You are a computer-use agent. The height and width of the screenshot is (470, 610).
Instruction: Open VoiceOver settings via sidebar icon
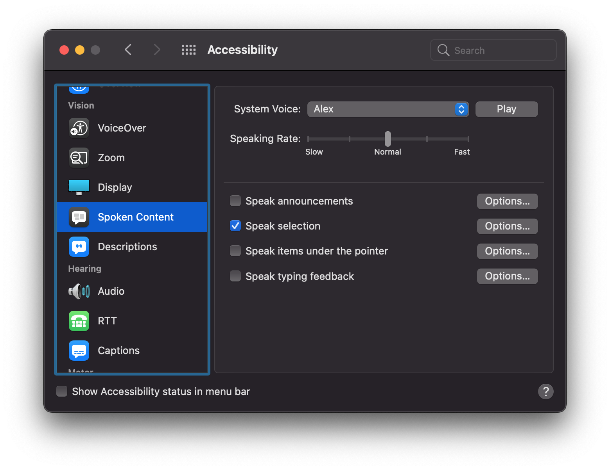click(79, 128)
